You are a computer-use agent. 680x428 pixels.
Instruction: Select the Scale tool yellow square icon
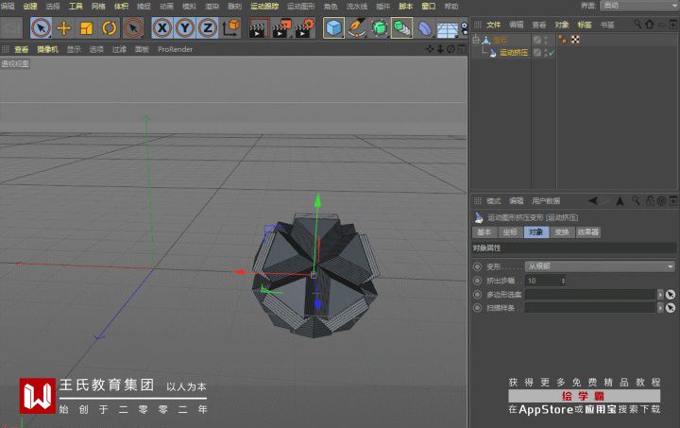click(x=86, y=28)
